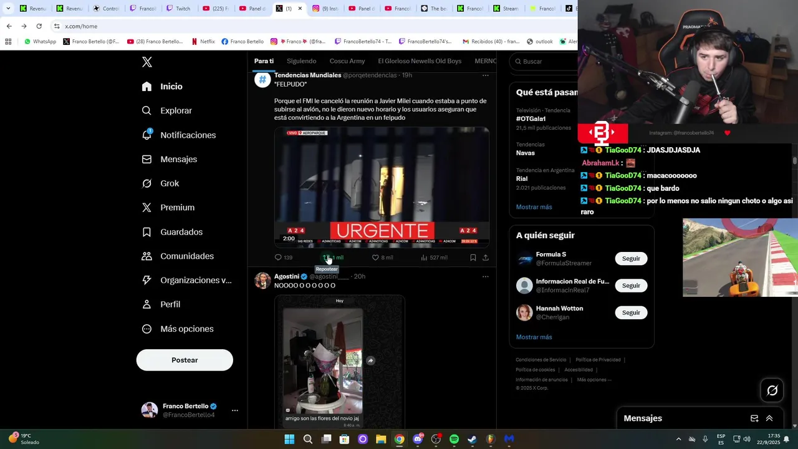798x449 pixels.
Task: Bookmark the Tendencias Mundiales post
Action: (x=473, y=258)
